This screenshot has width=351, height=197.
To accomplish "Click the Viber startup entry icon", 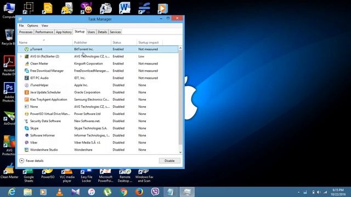I will [x=27, y=142].
